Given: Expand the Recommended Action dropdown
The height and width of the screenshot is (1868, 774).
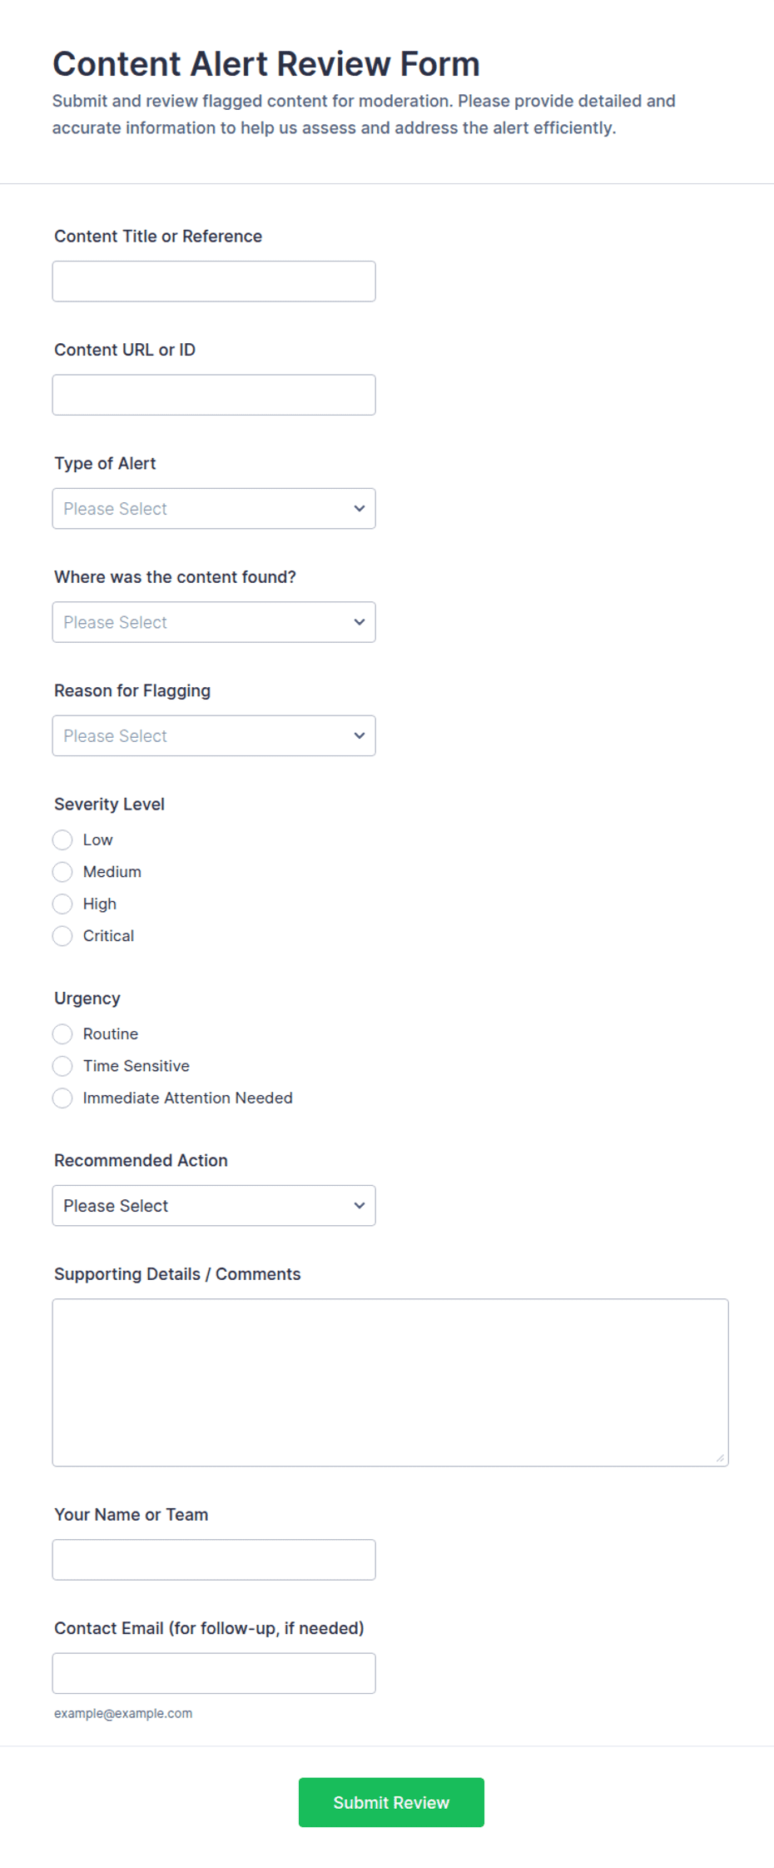Looking at the screenshot, I should [214, 1206].
